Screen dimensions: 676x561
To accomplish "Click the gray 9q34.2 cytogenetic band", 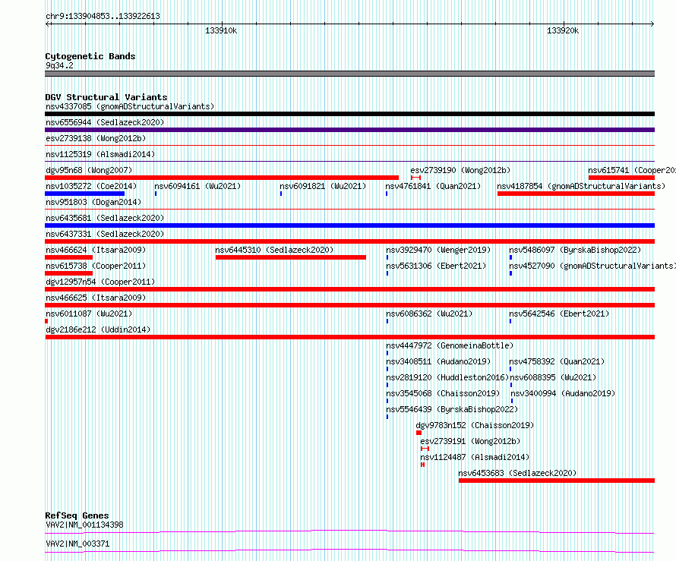I will [x=349, y=74].
